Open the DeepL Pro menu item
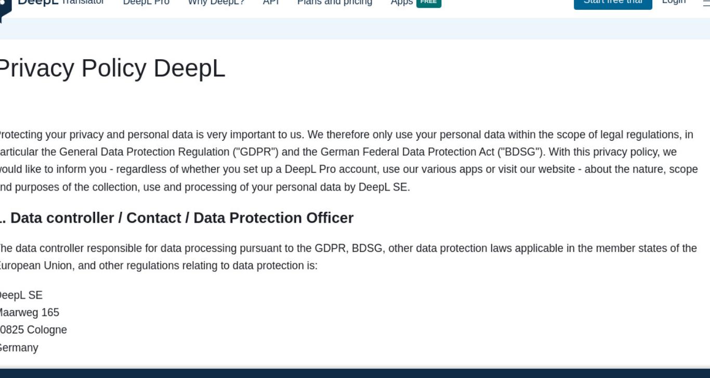The height and width of the screenshot is (378, 710). pos(146,3)
